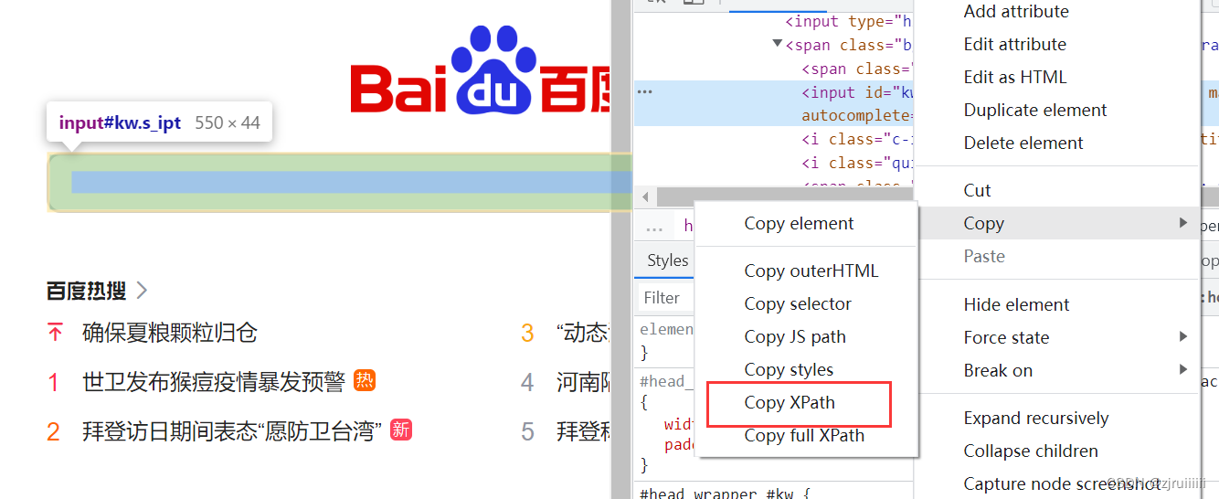
Task: Click Hide element menu entry
Action: tap(1016, 305)
